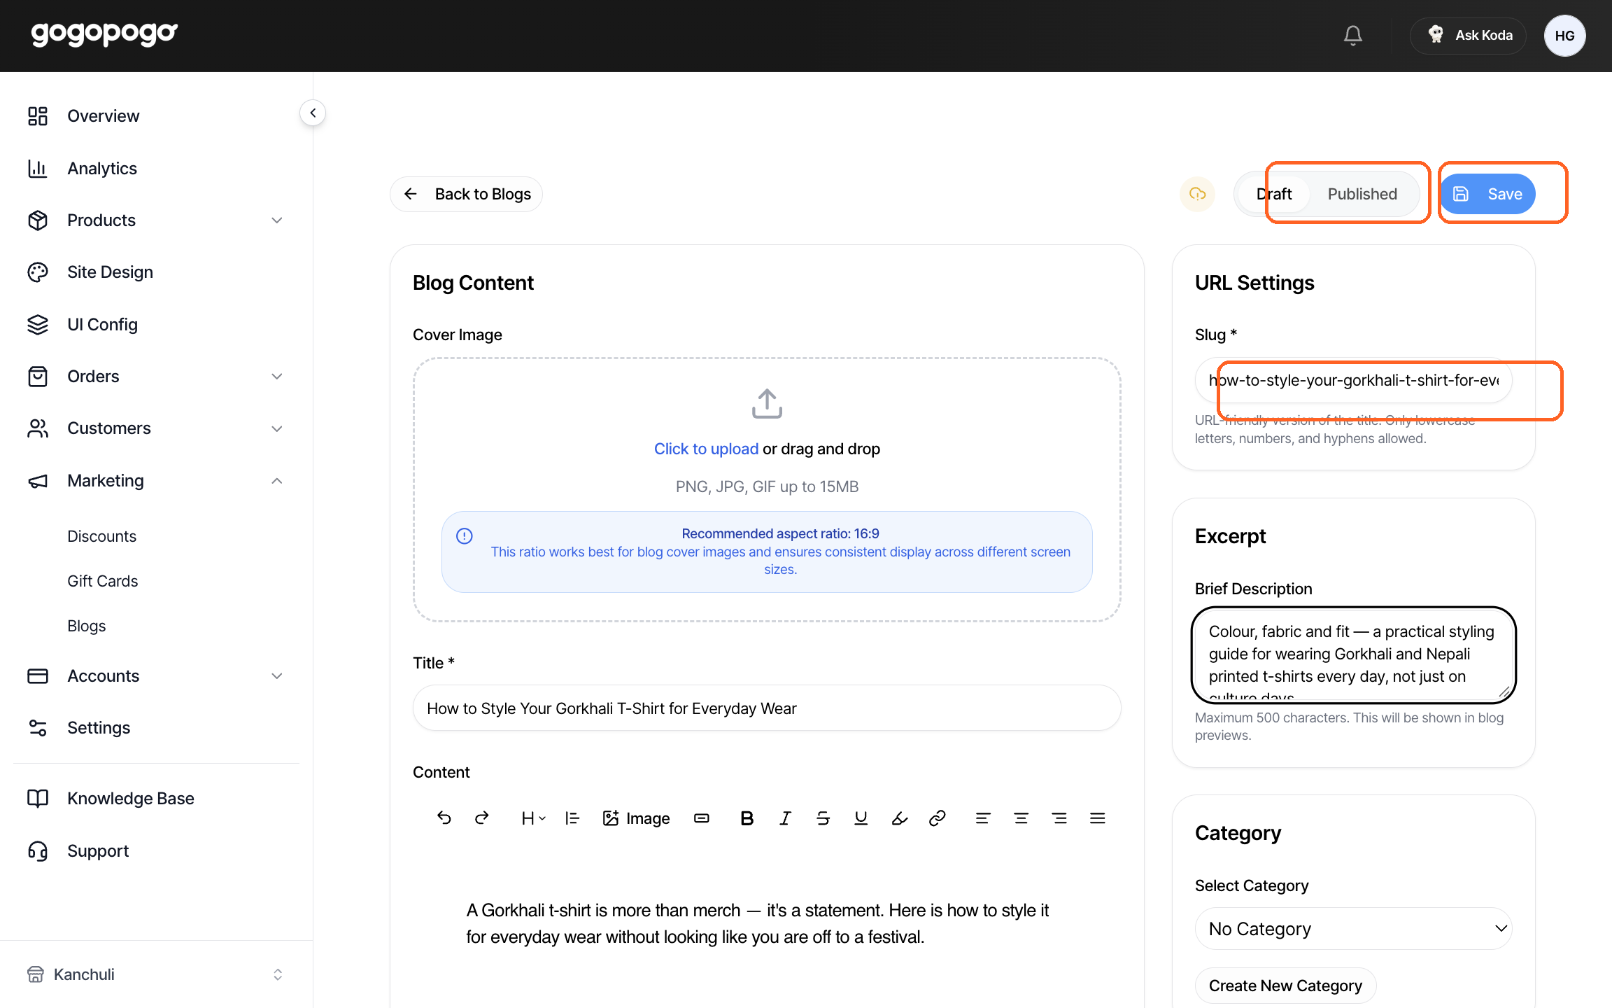Image resolution: width=1612 pixels, height=1008 pixels.
Task: Open Blogs under Marketing
Action: [87, 626]
